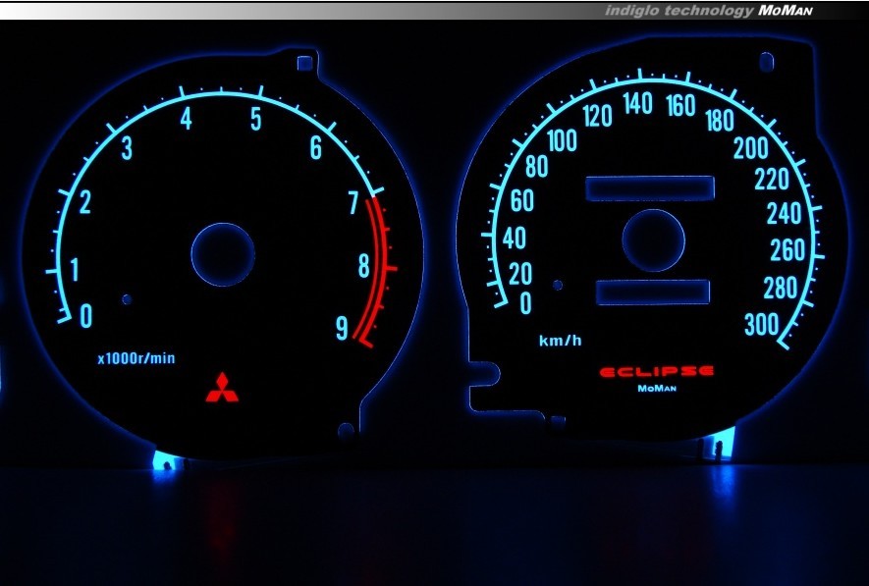Click upper odometer window cutout on speedometer
The image size is (869, 586).
point(650,188)
